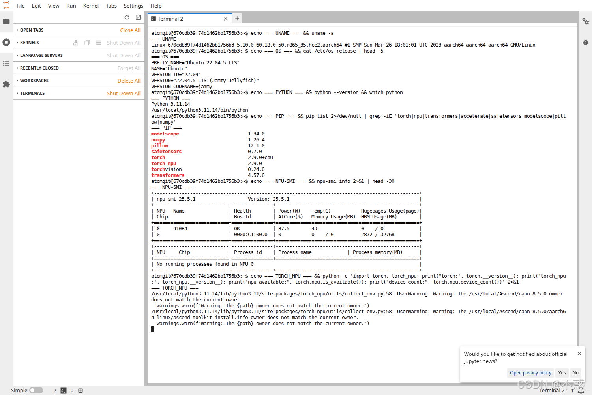
Task: Click '2.9.0+cpu' torch version value
Action: (260, 158)
